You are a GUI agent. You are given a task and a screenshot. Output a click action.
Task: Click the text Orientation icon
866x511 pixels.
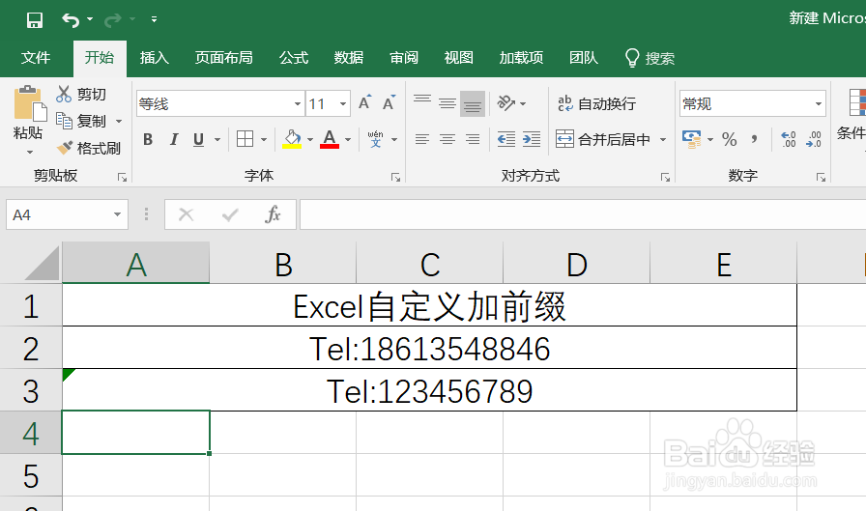point(505,102)
